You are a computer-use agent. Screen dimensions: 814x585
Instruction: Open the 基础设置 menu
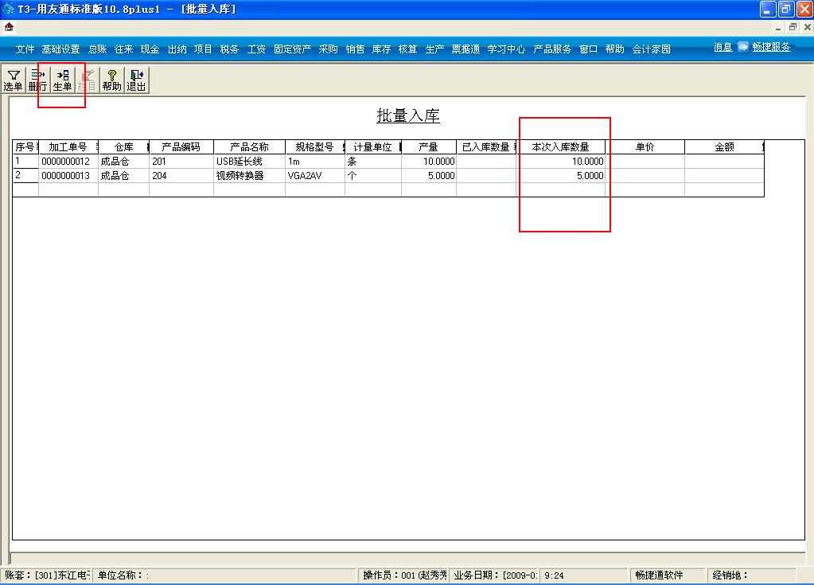[x=61, y=49]
